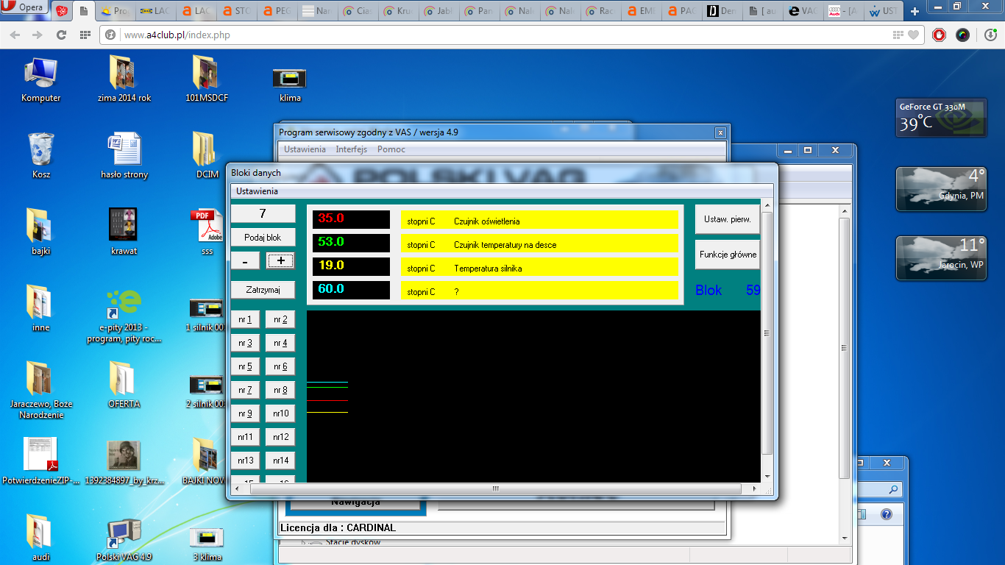1005x565 pixels.
Task: Open the Ustawienia menu in Bloki danych
Action: tap(257, 191)
